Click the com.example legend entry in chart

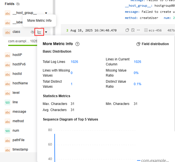click(x=153, y=160)
